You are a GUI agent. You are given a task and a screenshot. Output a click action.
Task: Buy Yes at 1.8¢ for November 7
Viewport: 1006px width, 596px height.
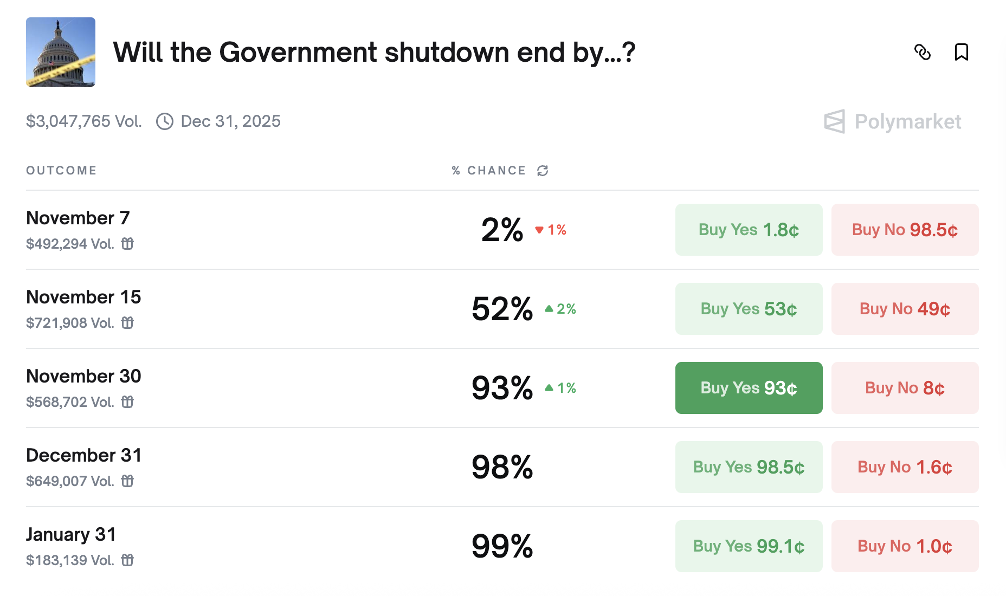pyautogui.click(x=749, y=230)
